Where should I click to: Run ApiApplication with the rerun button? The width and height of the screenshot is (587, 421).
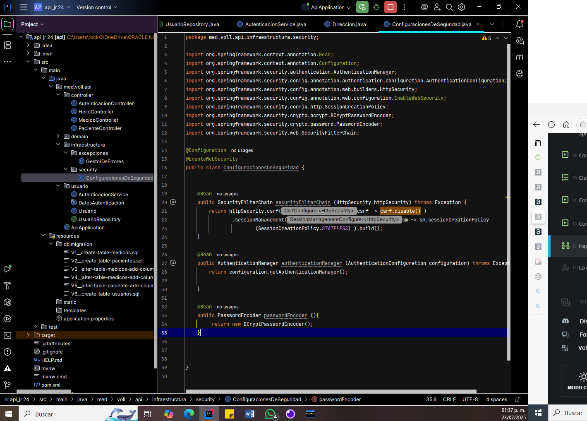(362, 7)
